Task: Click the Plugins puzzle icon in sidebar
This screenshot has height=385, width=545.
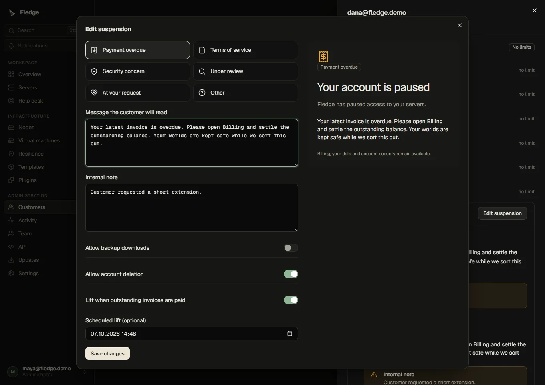Action: pyautogui.click(x=11, y=180)
